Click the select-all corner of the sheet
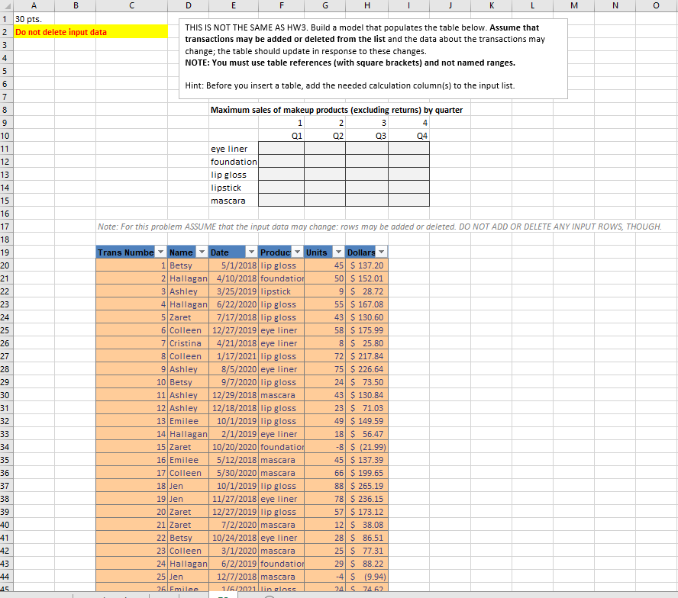The image size is (678, 598). (6, 5)
